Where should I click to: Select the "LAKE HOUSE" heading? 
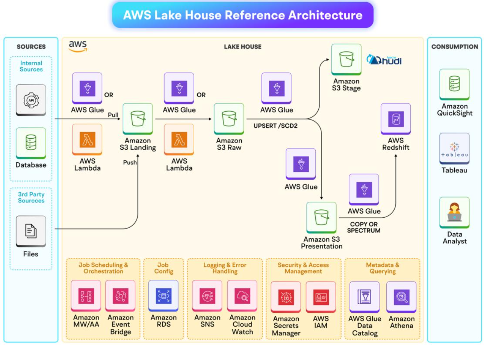tap(243, 47)
